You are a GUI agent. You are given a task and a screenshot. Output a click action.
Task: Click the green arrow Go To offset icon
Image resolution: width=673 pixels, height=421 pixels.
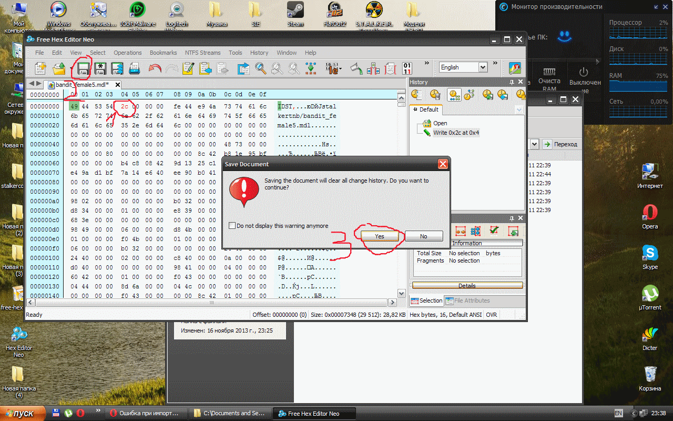[311, 68]
